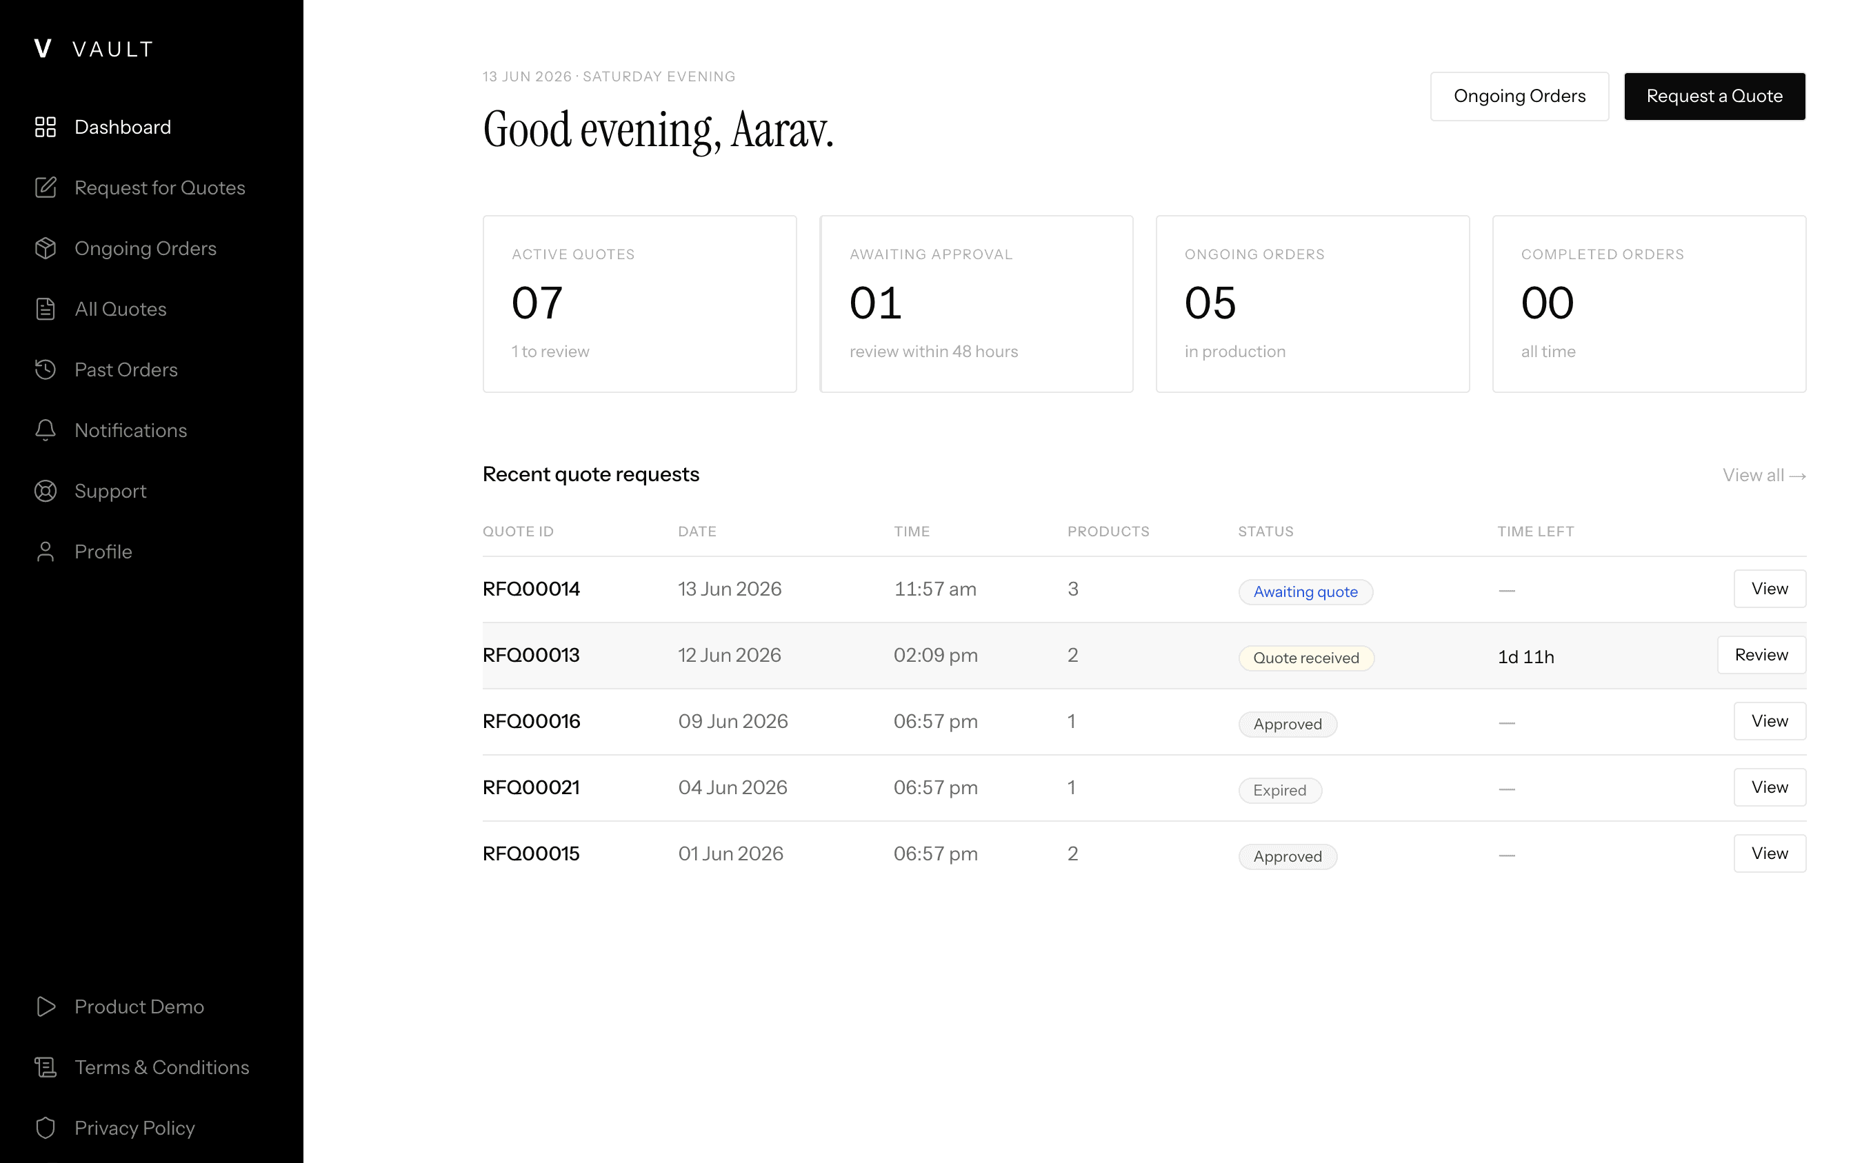
Task: Click the Dashboard grid icon in sidebar
Action: [46, 127]
